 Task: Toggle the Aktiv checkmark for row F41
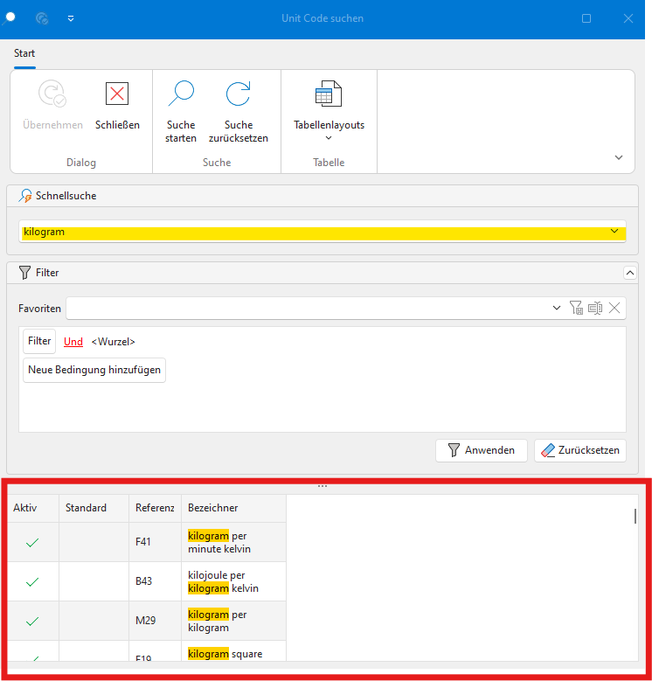tap(32, 543)
